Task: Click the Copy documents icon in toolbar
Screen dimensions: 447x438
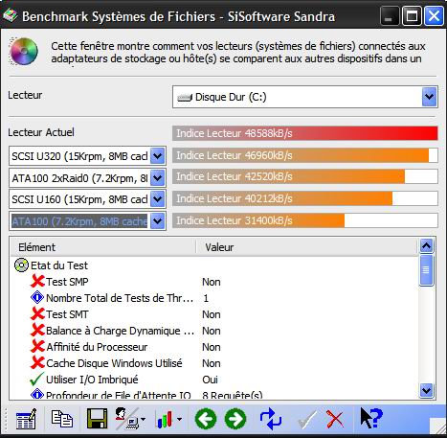Action: pyautogui.click(x=62, y=419)
